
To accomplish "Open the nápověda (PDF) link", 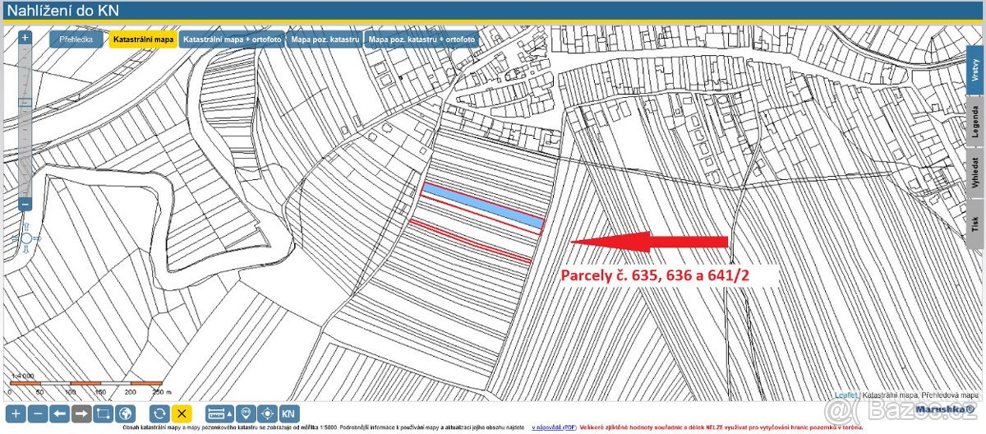I will tap(554, 428).
